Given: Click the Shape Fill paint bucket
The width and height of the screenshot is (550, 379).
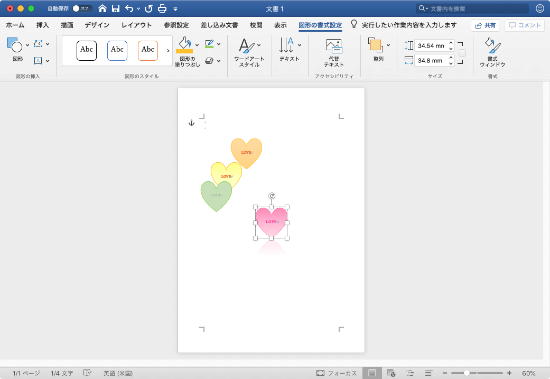Looking at the screenshot, I should tap(184, 44).
